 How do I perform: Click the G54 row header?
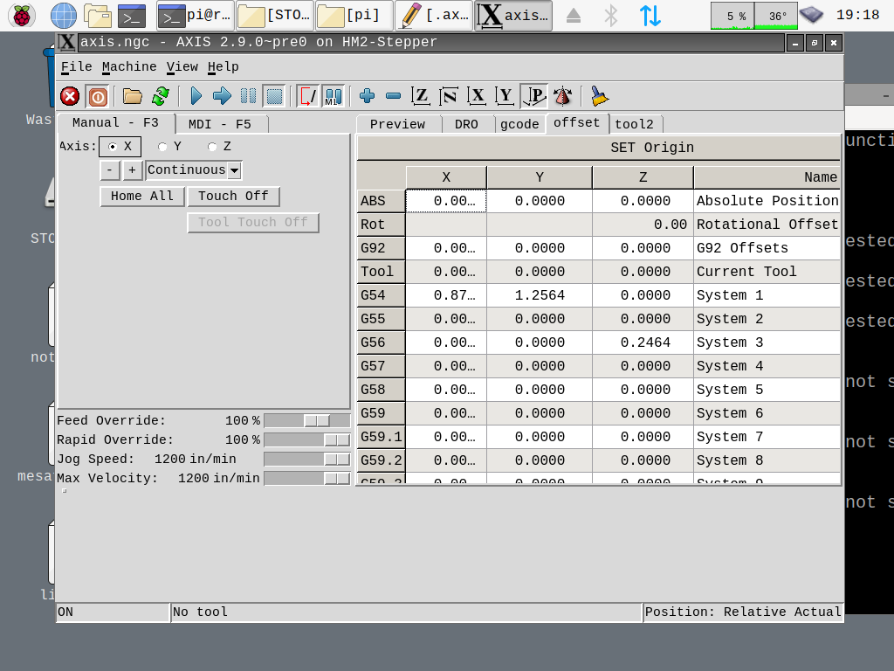click(381, 295)
